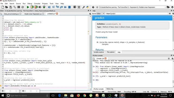Click the warning icon on line 51
Viewport: 174px width, 98px height.
pyautogui.click(x=1, y=86)
